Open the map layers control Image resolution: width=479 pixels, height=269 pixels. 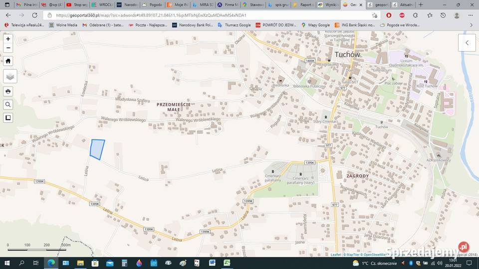(x=10, y=76)
